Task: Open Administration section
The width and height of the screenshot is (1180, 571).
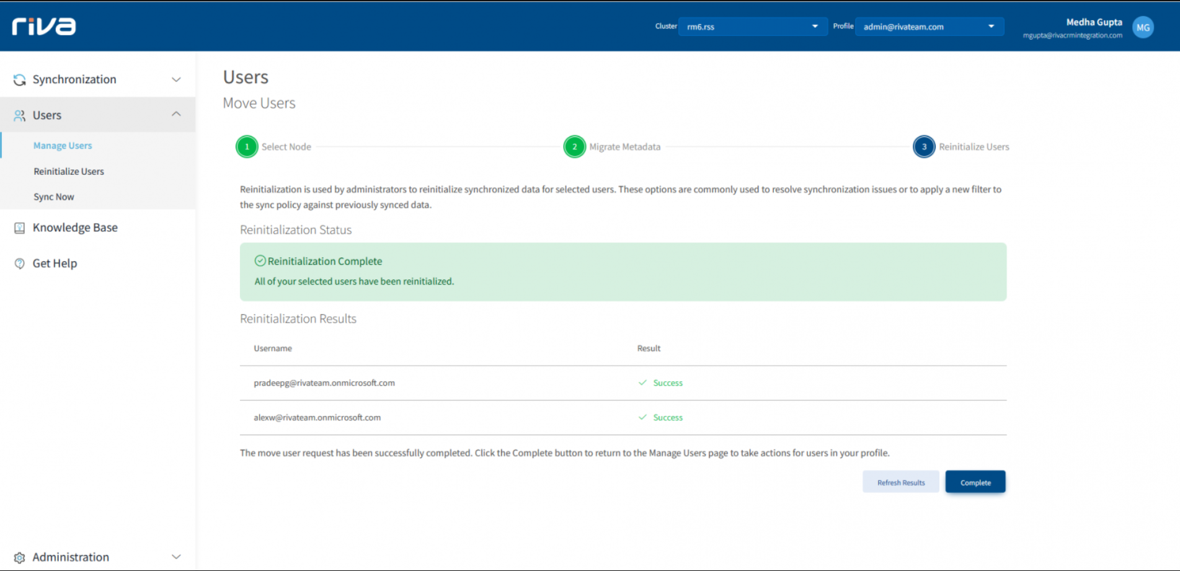Action: [98, 557]
